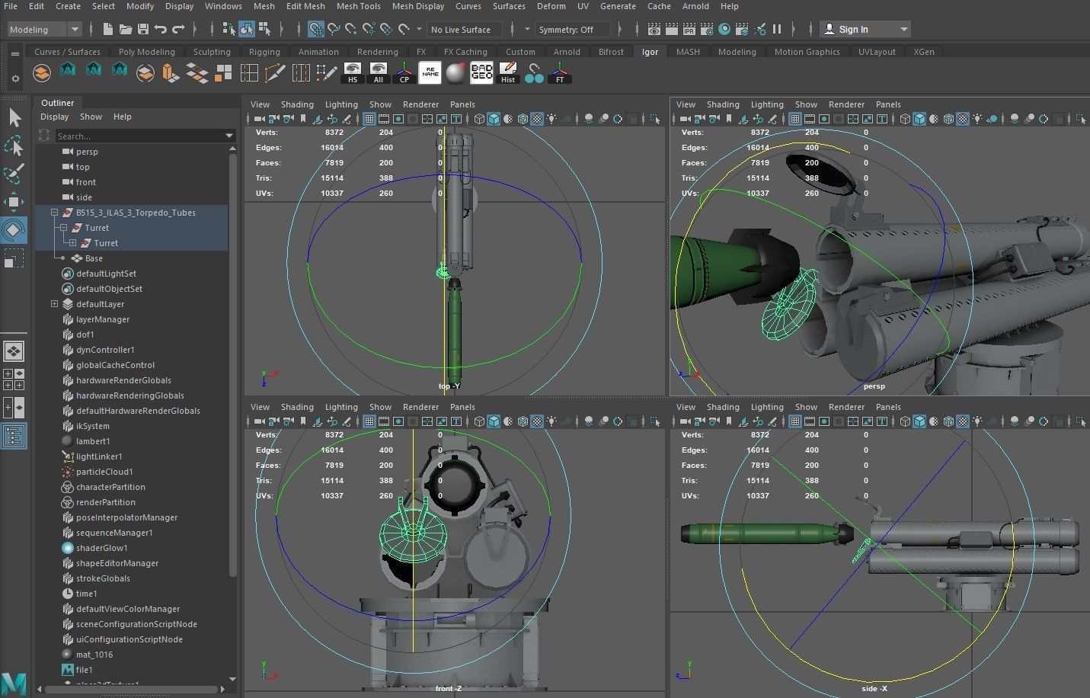This screenshot has height=698, width=1090.
Task: Click the CP shelf button
Action: tap(404, 73)
